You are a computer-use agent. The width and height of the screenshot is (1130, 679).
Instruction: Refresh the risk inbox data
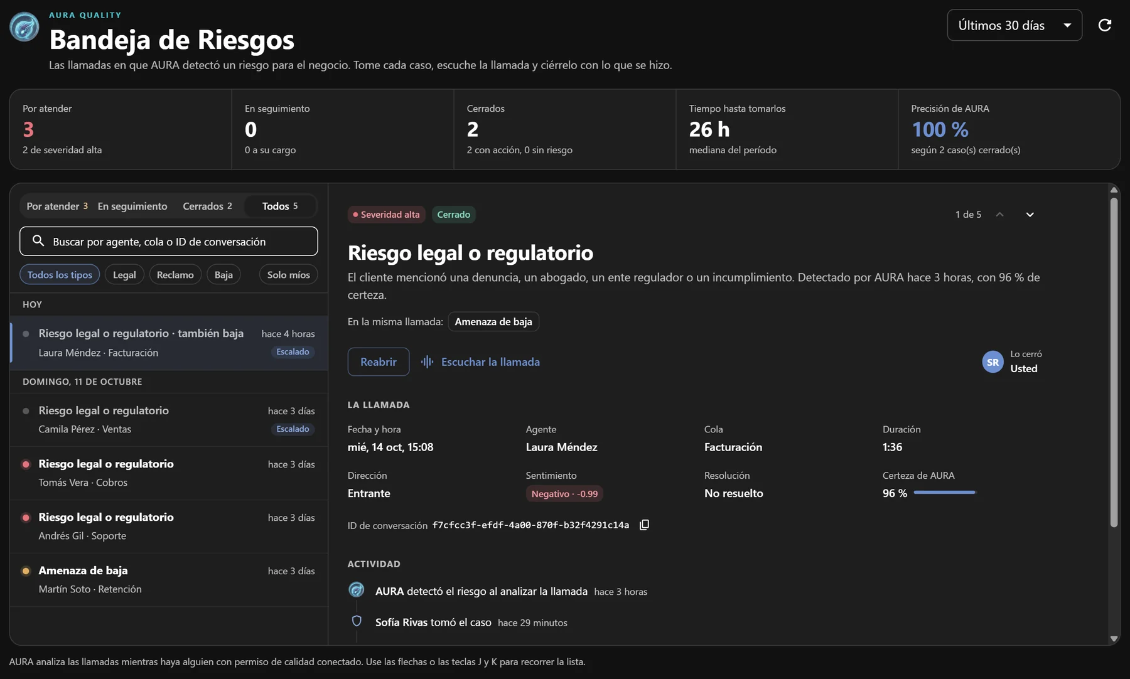1105,25
